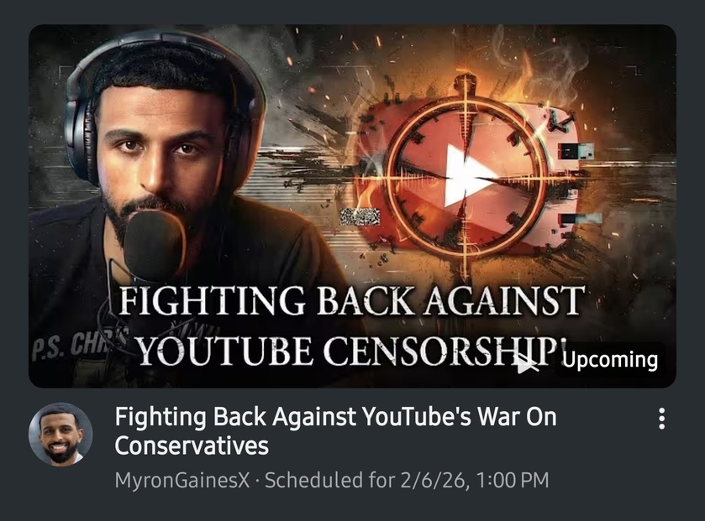This screenshot has height=521, width=705.
Task: Click the small pixelated QR-like glitch block
Action: [x=360, y=216]
